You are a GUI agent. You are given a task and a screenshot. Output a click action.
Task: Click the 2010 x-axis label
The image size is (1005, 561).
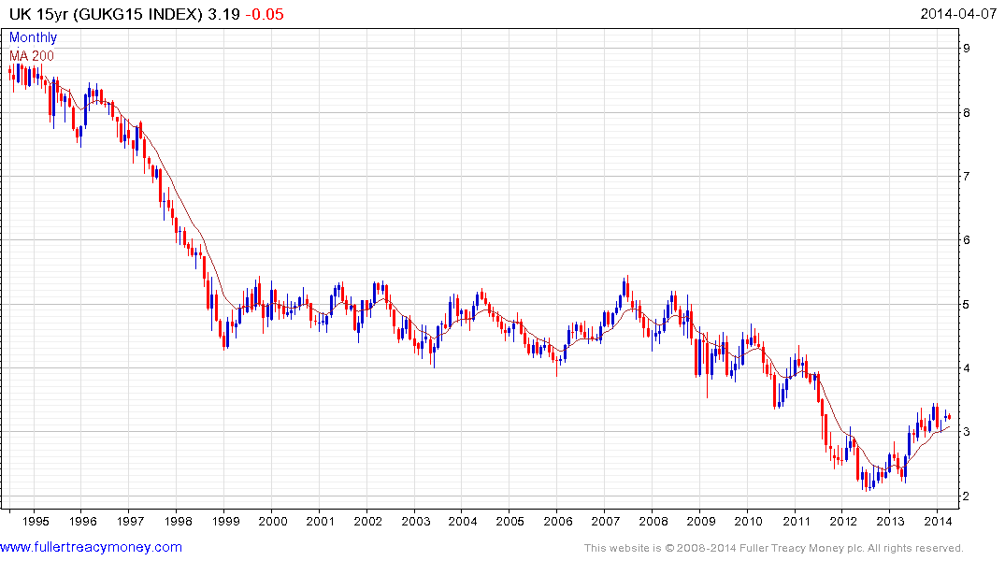click(x=748, y=521)
